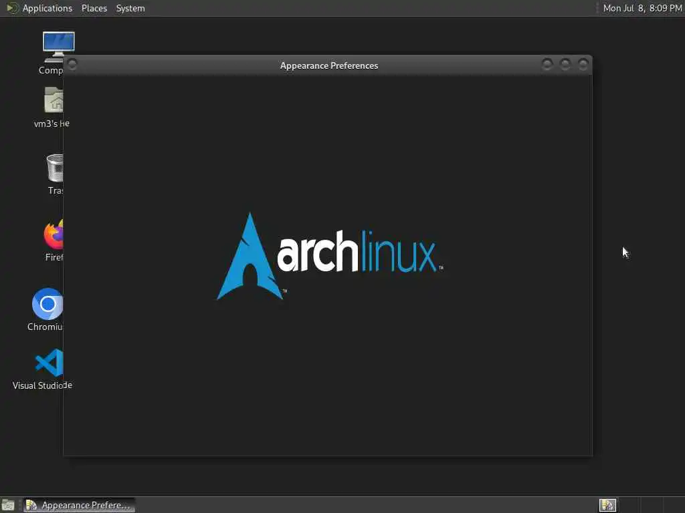The width and height of the screenshot is (685, 513).
Task: Open the Places menu
Action: click(94, 8)
